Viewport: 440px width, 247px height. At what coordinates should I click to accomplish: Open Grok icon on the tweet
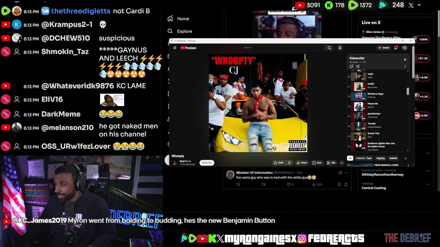point(340,173)
